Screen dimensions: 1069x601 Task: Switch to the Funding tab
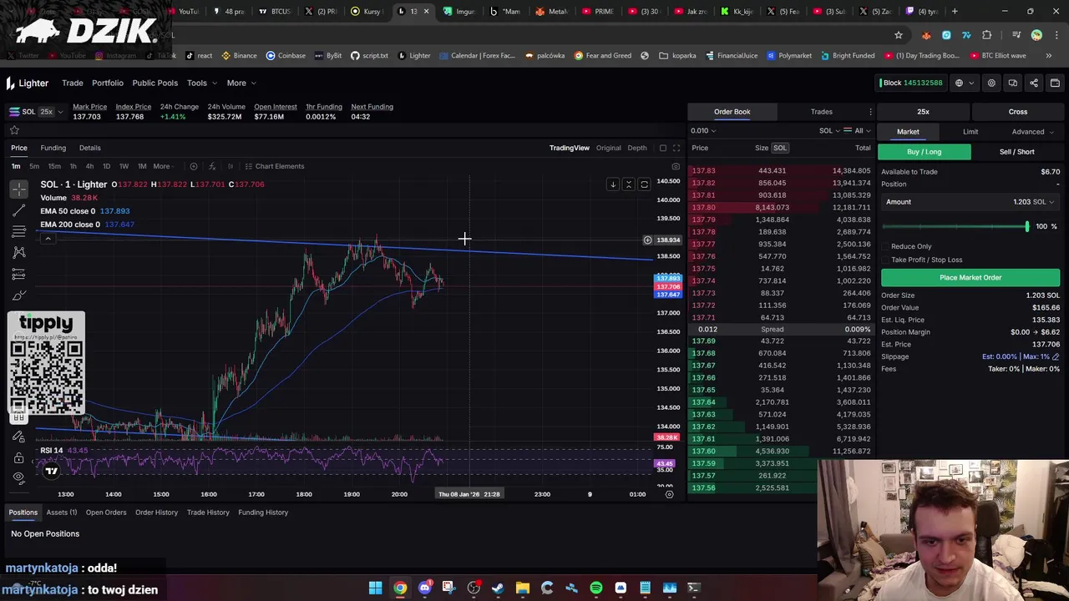(x=53, y=148)
